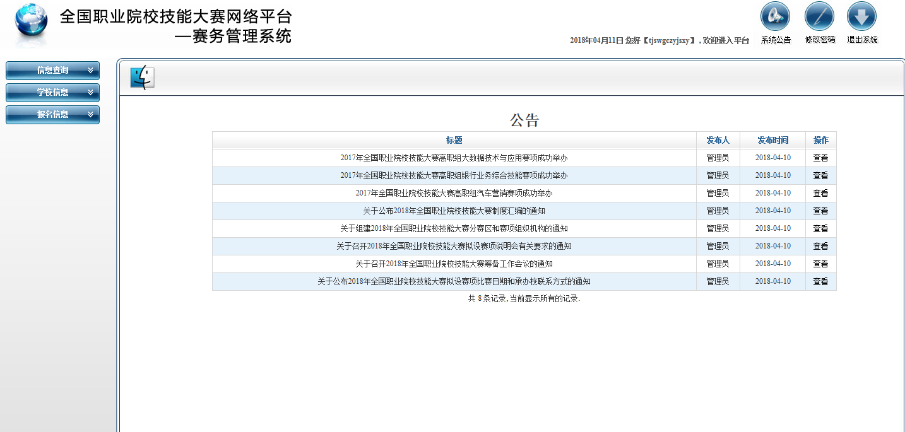
Task: Click 查看 for the 银行业务综合技能赛项 announcement
Action: pos(820,176)
